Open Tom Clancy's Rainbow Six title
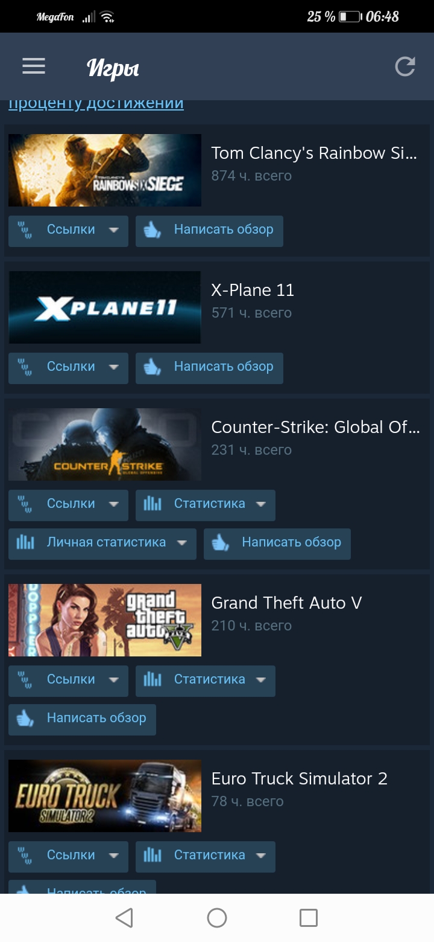This screenshot has width=434, height=942. [314, 153]
